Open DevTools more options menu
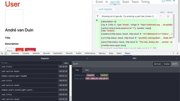Screen dimensions: 180x101 (x=174, y=53)
